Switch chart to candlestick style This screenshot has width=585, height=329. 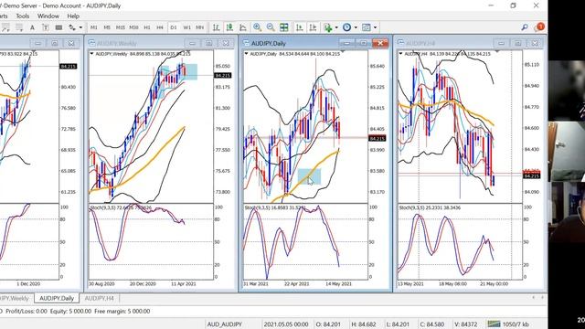click(x=229, y=27)
